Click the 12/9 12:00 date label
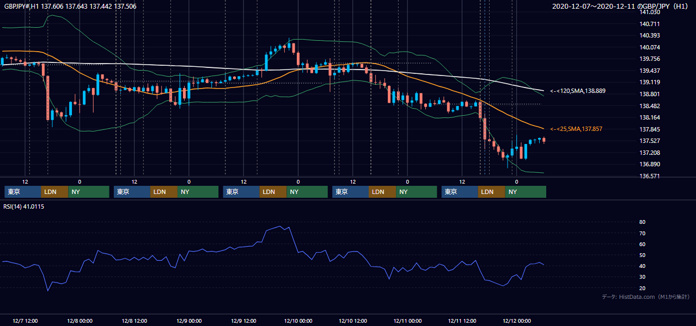Image resolution: width=696 pixels, height=326 pixels. (243, 321)
